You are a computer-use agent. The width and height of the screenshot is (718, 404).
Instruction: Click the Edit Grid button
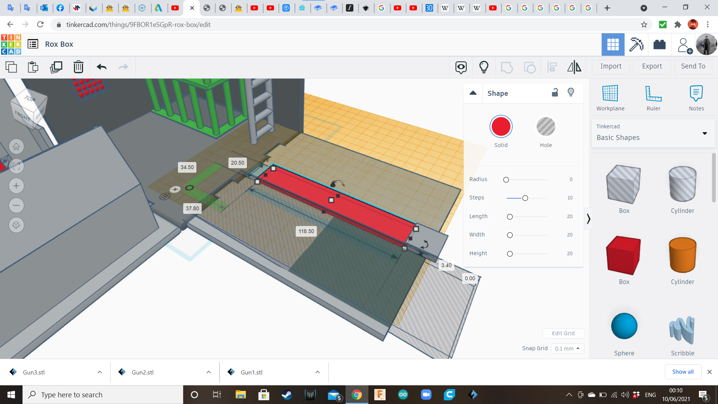coord(563,333)
